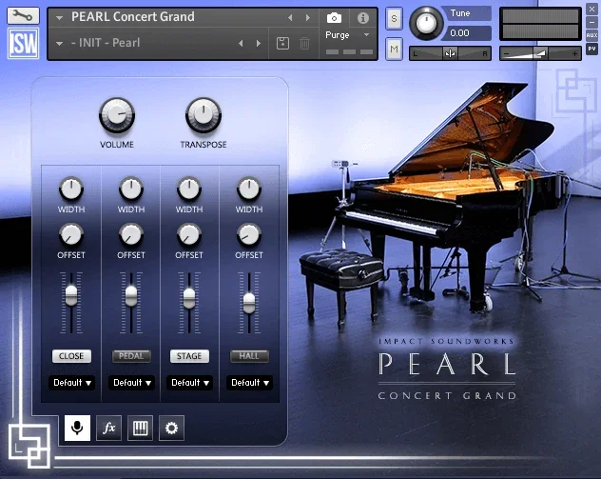Enable the HALL microphone
This screenshot has height=479, width=601.
(x=249, y=356)
